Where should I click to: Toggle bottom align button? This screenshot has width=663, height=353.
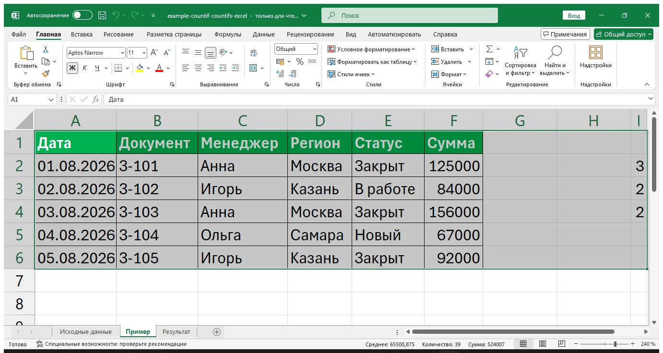pos(210,53)
